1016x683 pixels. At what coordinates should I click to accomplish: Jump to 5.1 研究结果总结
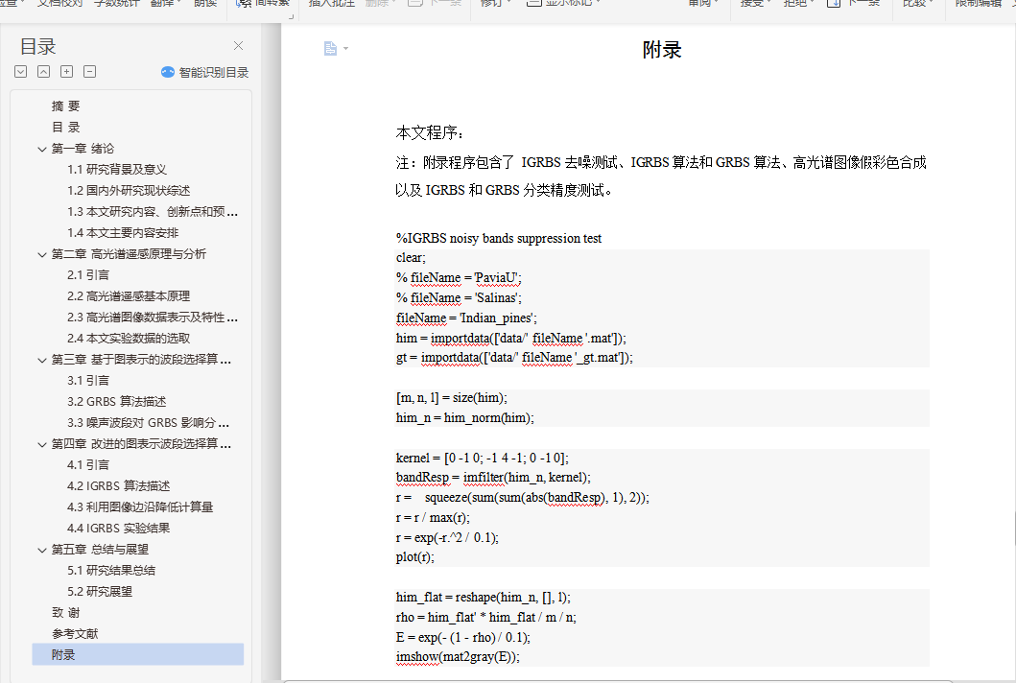(111, 570)
